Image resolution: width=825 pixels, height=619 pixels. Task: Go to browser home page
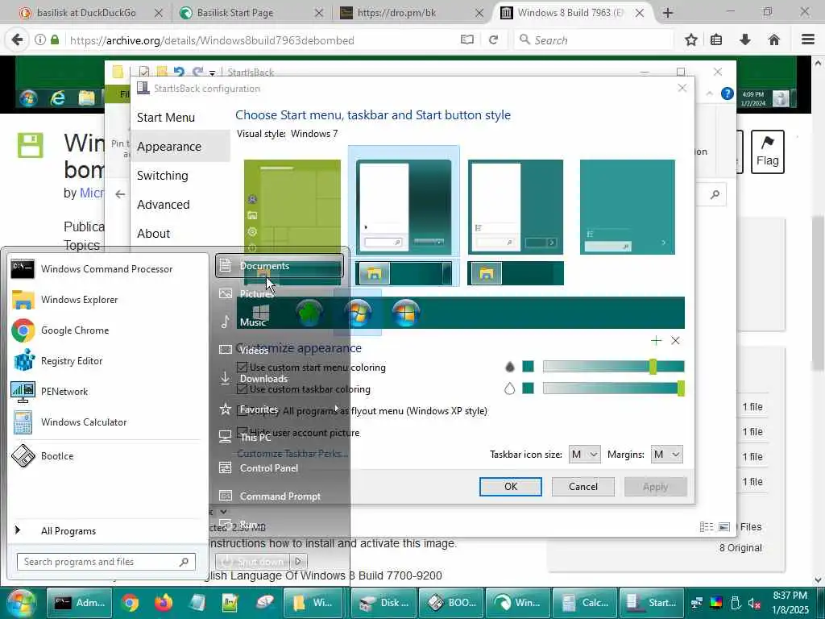774,39
